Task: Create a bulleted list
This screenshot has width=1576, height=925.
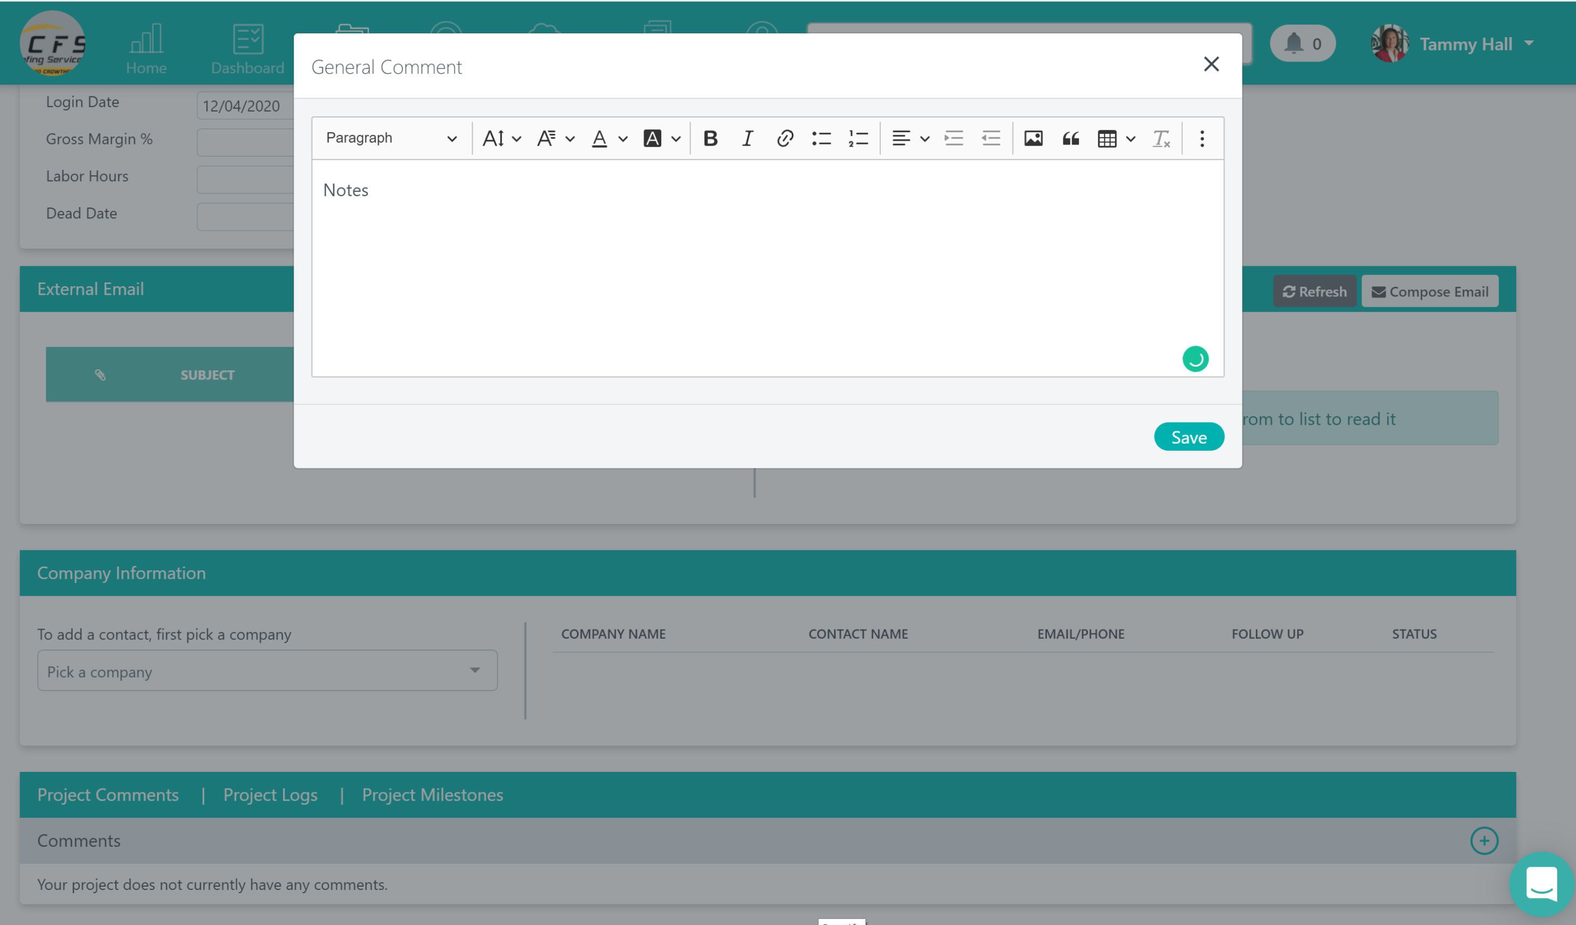Action: click(821, 138)
